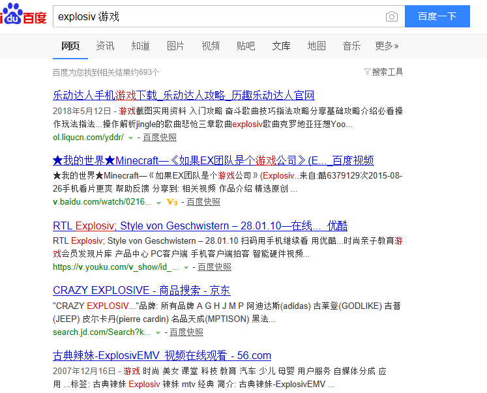Viewport: 487px width, 393px height.
Task: Click the search.jd.com/Search URL
Action: coord(102,332)
